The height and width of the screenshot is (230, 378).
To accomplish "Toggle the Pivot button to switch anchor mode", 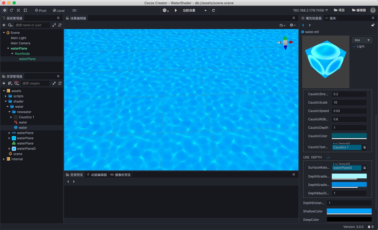I will pyautogui.click(x=40, y=10).
